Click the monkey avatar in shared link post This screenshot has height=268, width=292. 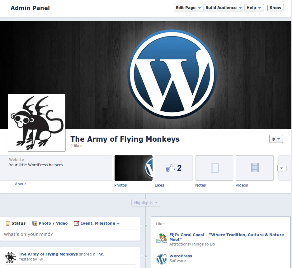(x=11, y=257)
